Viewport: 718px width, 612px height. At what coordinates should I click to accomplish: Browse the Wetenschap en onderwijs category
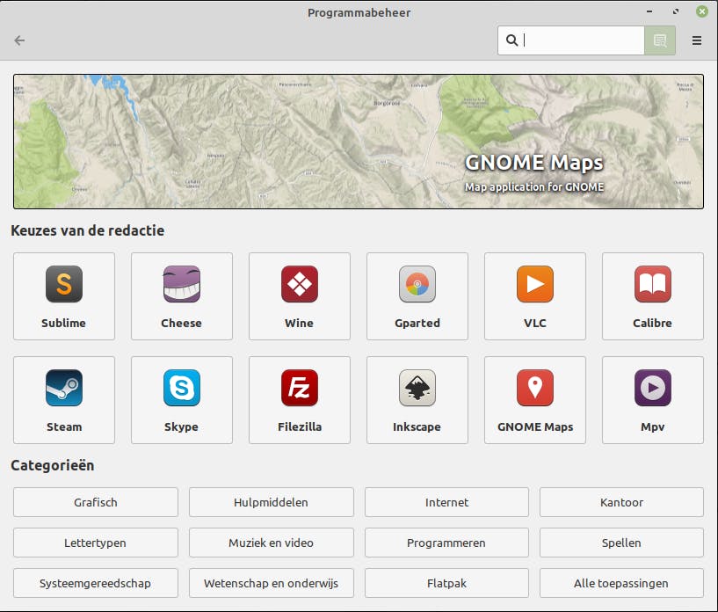coord(271,583)
